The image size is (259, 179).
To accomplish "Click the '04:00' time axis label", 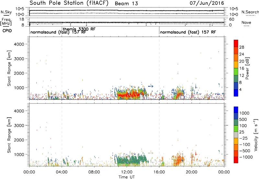I will pyautogui.click(x=62, y=172).
